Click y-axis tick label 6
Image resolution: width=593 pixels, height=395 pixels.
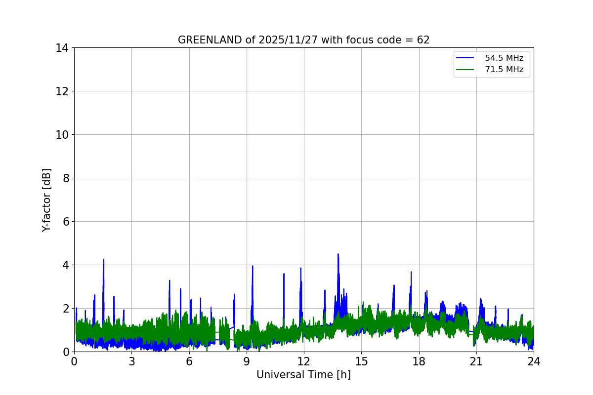[66, 222]
